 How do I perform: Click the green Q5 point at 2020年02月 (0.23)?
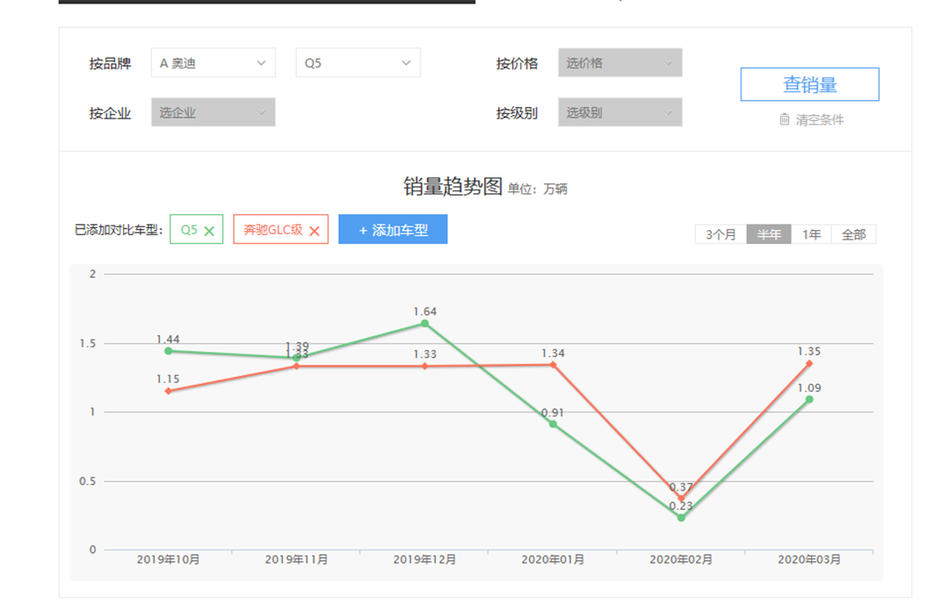tap(681, 518)
